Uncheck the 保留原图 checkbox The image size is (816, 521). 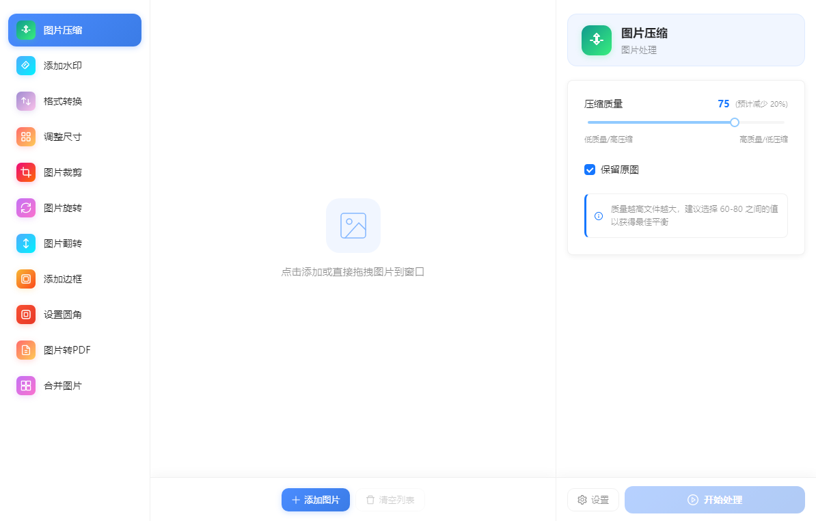point(590,170)
